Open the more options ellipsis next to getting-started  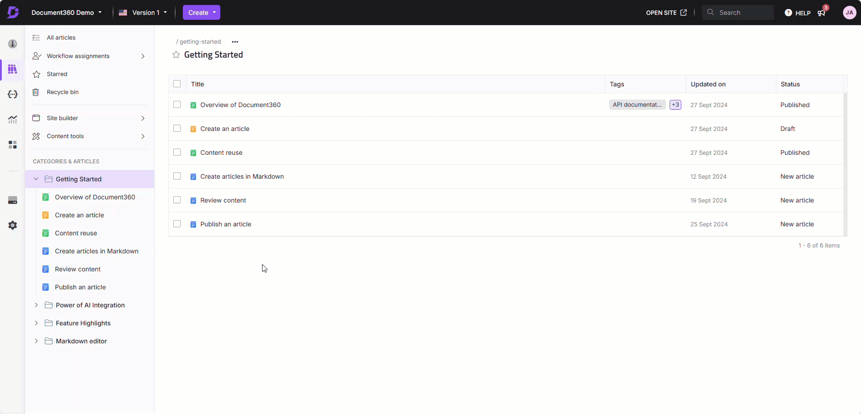(x=235, y=42)
